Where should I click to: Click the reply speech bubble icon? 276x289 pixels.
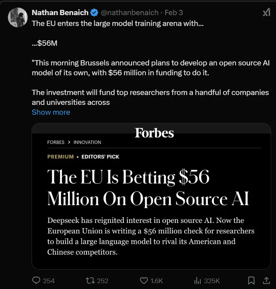[36, 280]
